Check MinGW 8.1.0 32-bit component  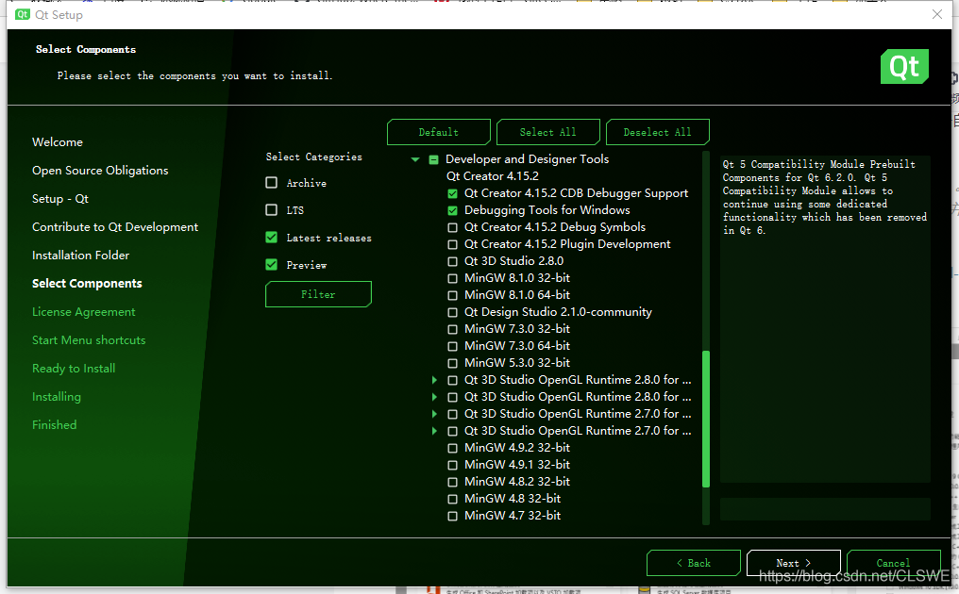(452, 279)
